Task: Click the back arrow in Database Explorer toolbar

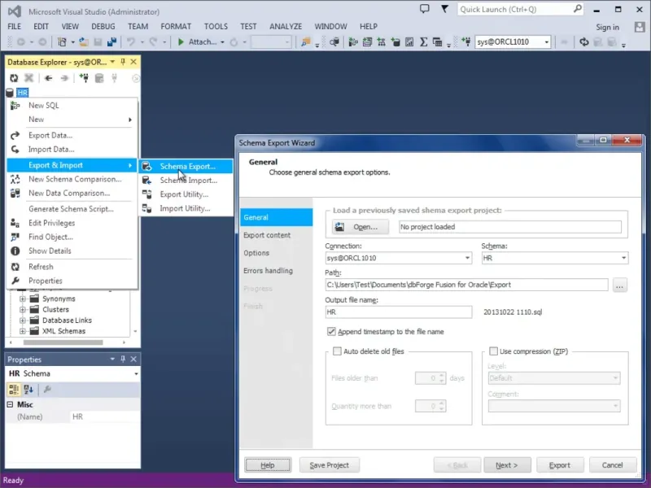Action: [49, 78]
